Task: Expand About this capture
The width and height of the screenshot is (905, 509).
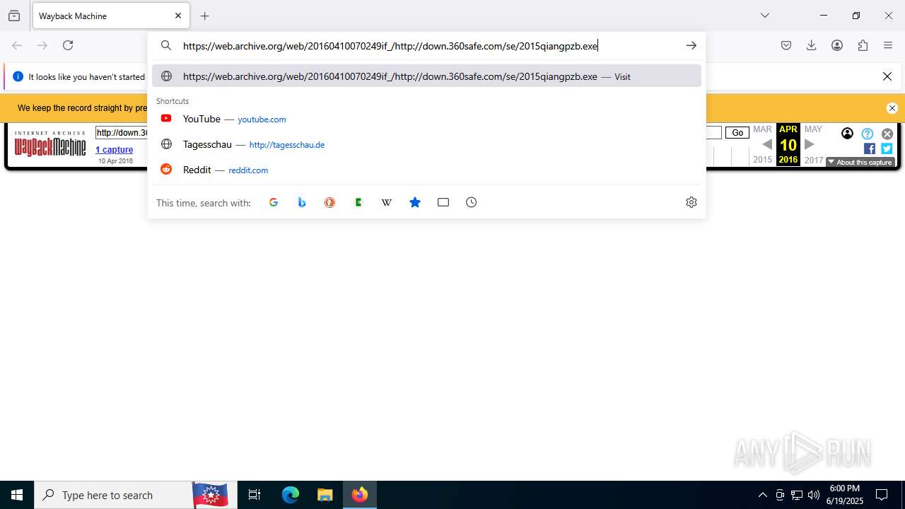Action: pyautogui.click(x=860, y=162)
